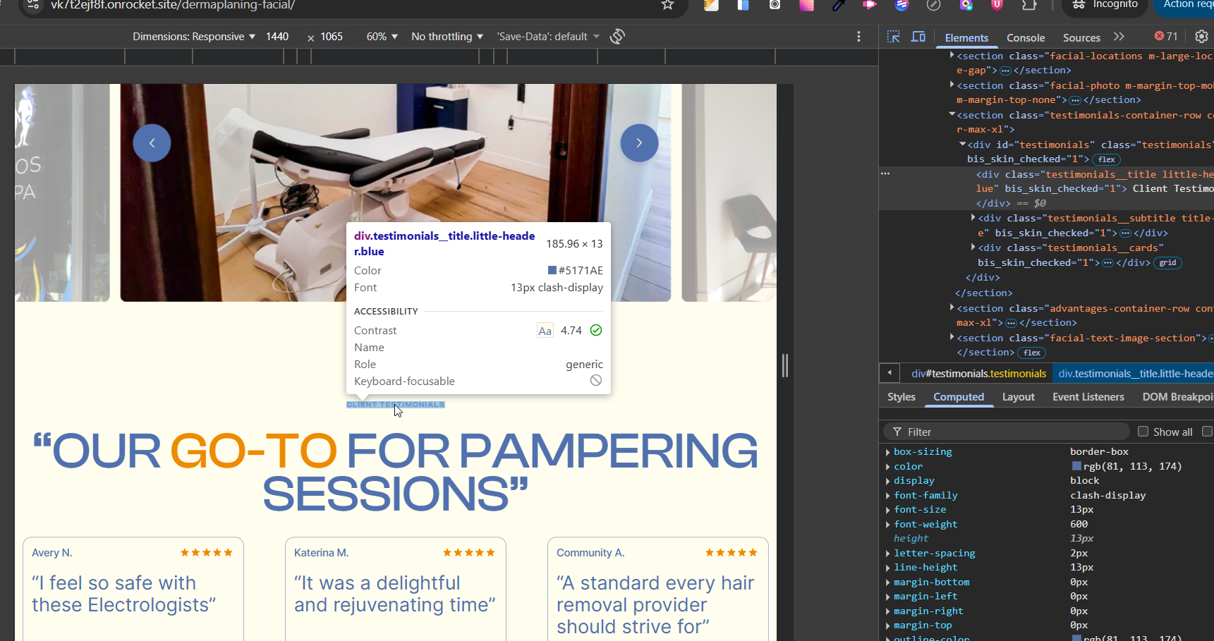Click the red error count badge
Image resolution: width=1214 pixels, height=641 pixels.
[x=1166, y=37]
